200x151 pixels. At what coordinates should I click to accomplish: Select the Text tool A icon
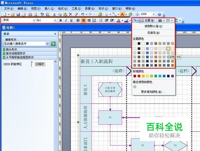click(122, 14)
